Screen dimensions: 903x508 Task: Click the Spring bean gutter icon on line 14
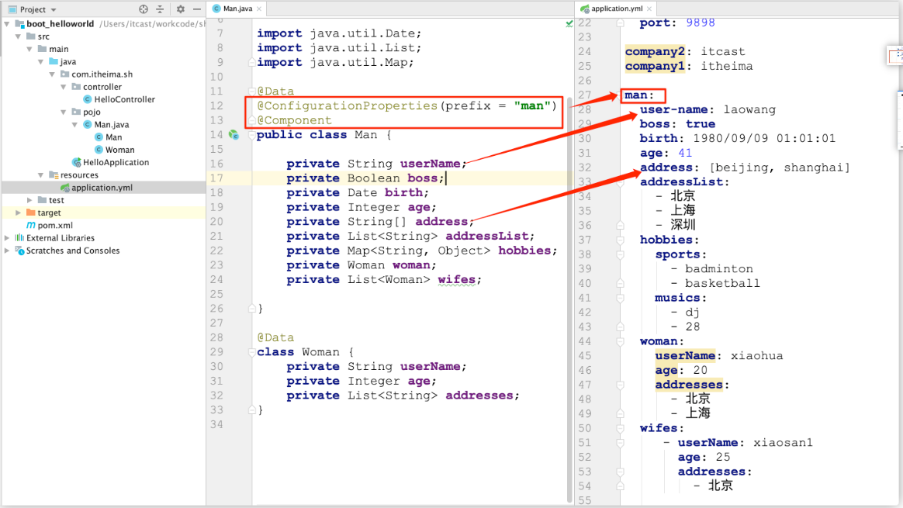(234, 135)
